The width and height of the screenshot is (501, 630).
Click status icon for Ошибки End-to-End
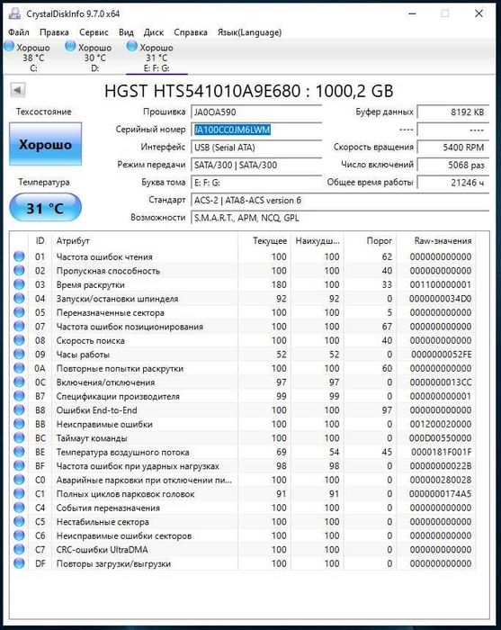[19, 409]
